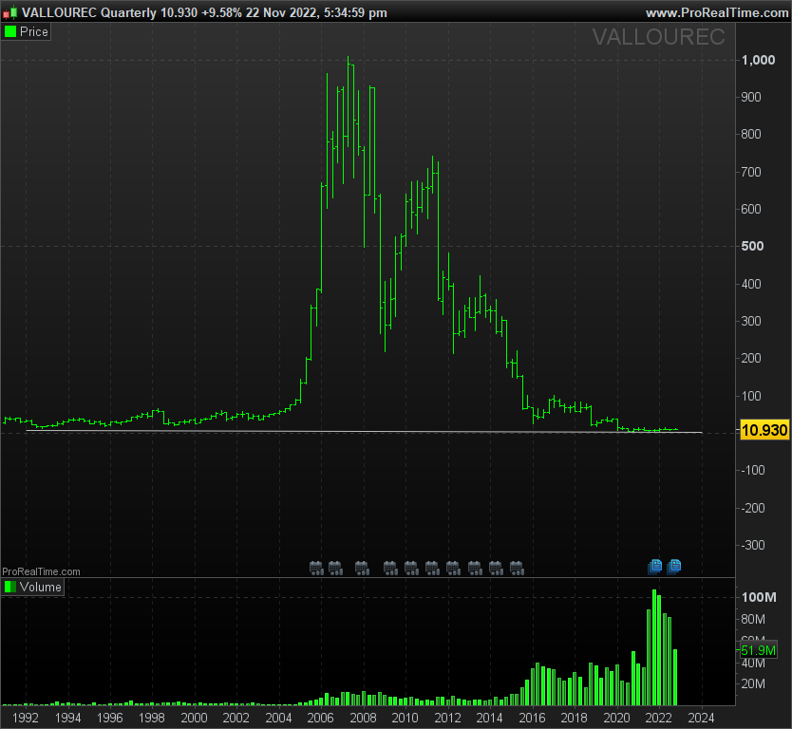Click the ProRealTime.com text at chart bottom-left
This screenshot has width=792, height=729.
[x=41, y=571]
